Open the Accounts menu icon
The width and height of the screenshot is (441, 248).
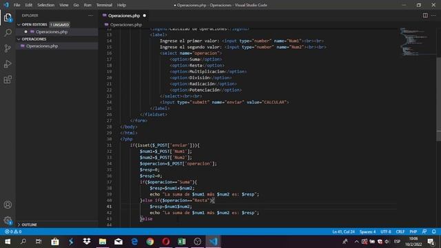8,205
